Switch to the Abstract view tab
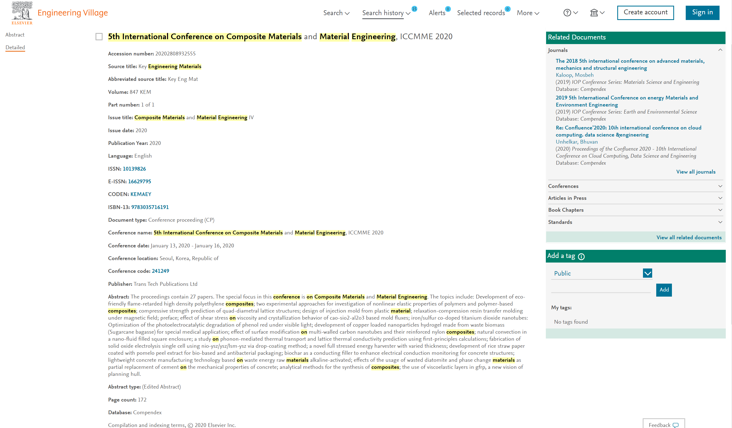The height and width of the screenshot is (428, 732). pyautogui.click(x=15, y=35)
